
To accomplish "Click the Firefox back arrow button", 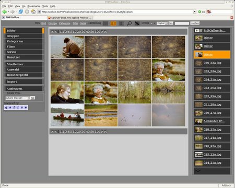I will [4, 11].
